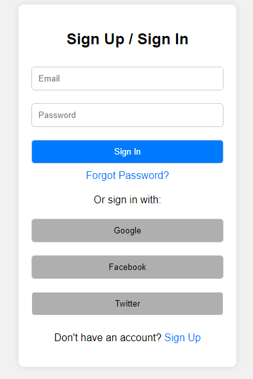Submit the form using Sign In
This screenshot has width=253, height=379.
pyautogui.click(x=127, y=151)
